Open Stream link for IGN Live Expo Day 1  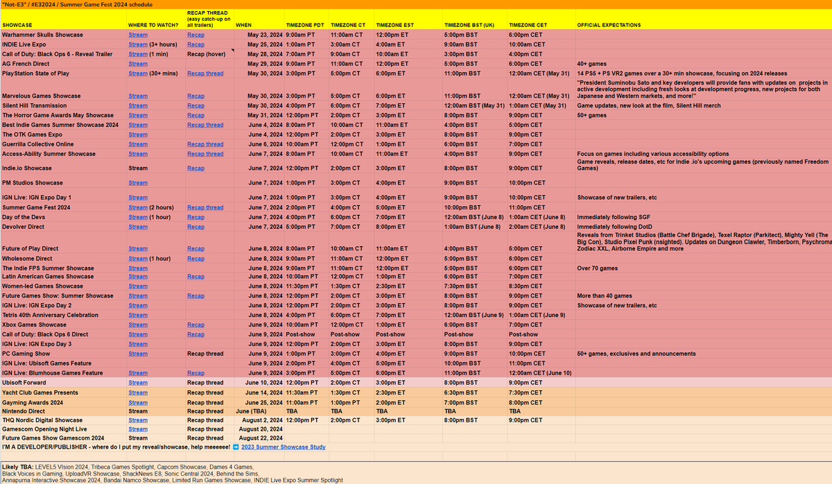coord(138,198)
